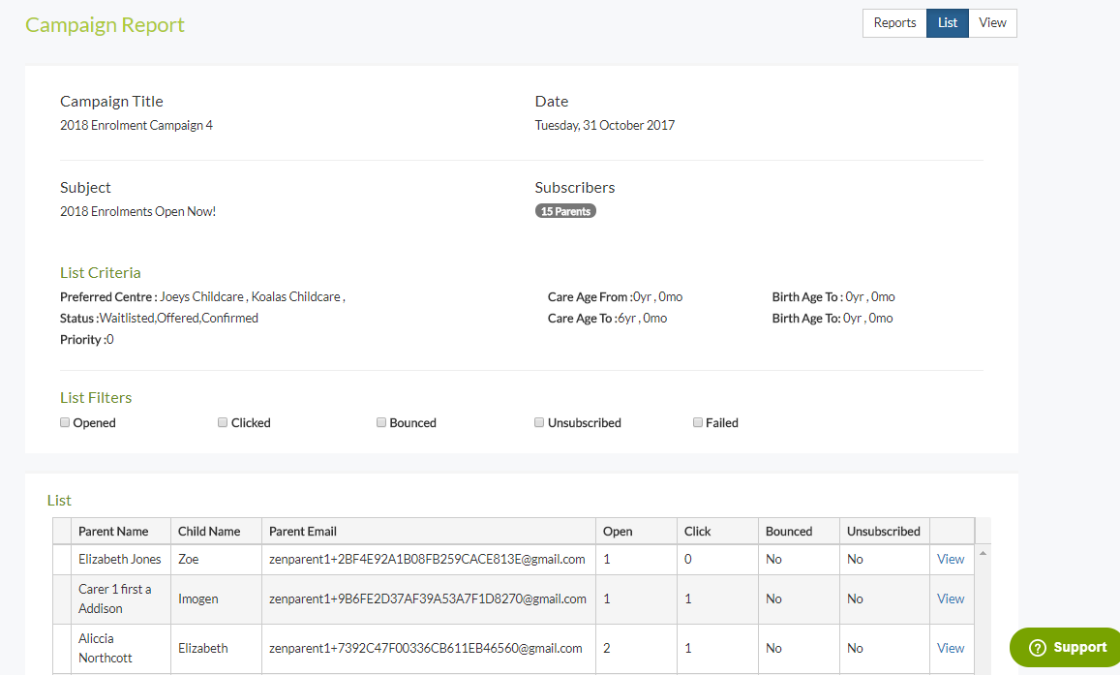Open the Support help button
The height and width of the screenshot is (675, 1120).
[x=1067, y=647]
